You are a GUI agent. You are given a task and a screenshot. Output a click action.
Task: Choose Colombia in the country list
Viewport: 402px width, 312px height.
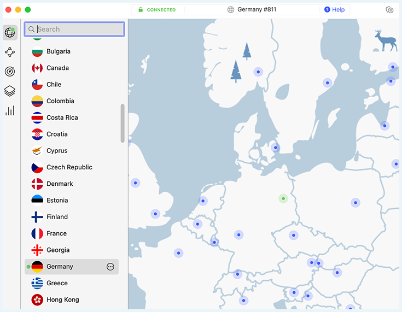(72, 101)
